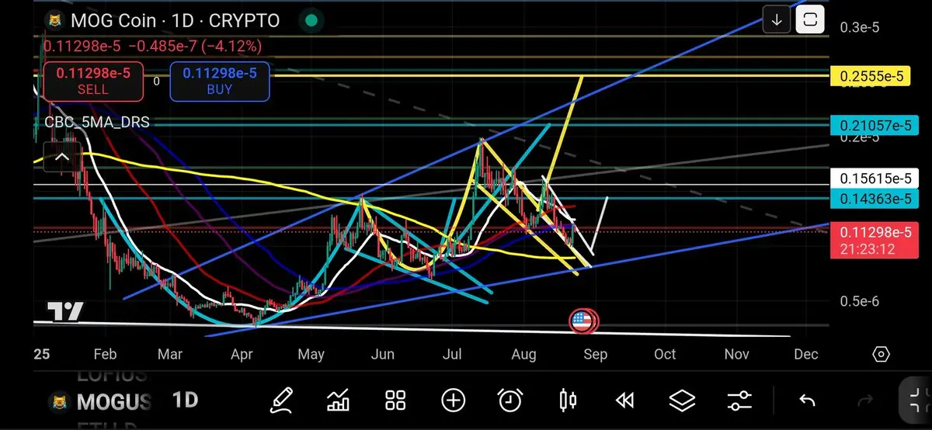Click the MOGUS symbol avatar icon
This screenshot has height=430, width=932.
tap(59, 402)
